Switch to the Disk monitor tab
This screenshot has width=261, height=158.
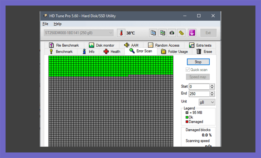tap(102, 45)
